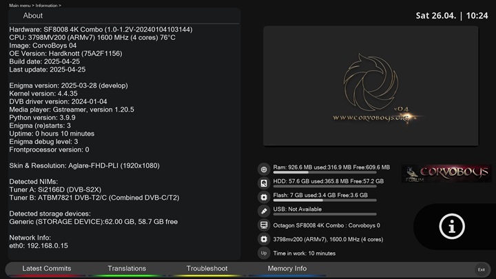The height and width of the screenshot is (279, 496).
Task: Click the Generic (STORAGE DEVICE) 62.00 GB line
Action: 93,222
